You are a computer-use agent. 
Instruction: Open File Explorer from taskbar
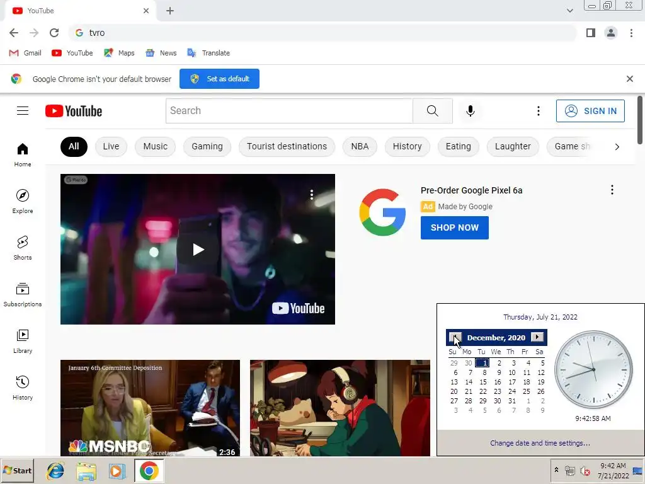click(x=86, y=471)
